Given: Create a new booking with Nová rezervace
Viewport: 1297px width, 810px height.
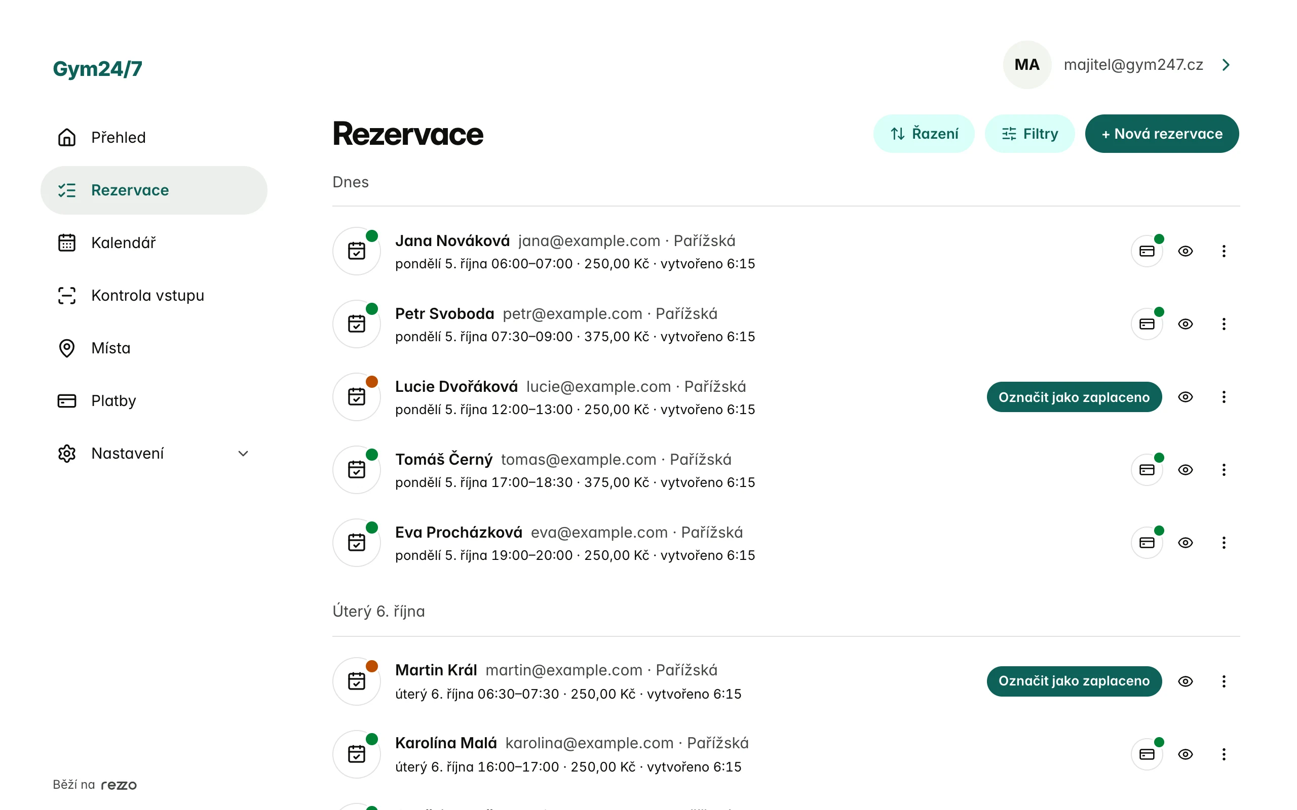Looking at the screenshot, I should (1161, 133).
